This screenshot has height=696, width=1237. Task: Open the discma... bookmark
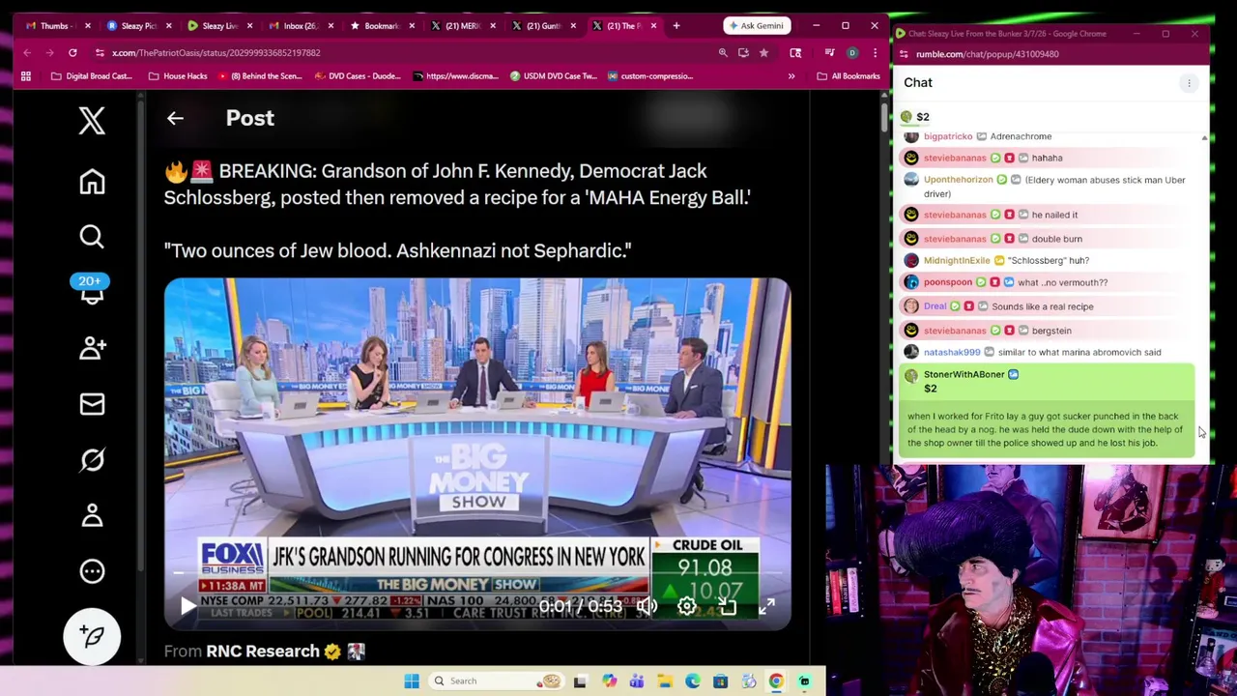(x=456, y=76)
